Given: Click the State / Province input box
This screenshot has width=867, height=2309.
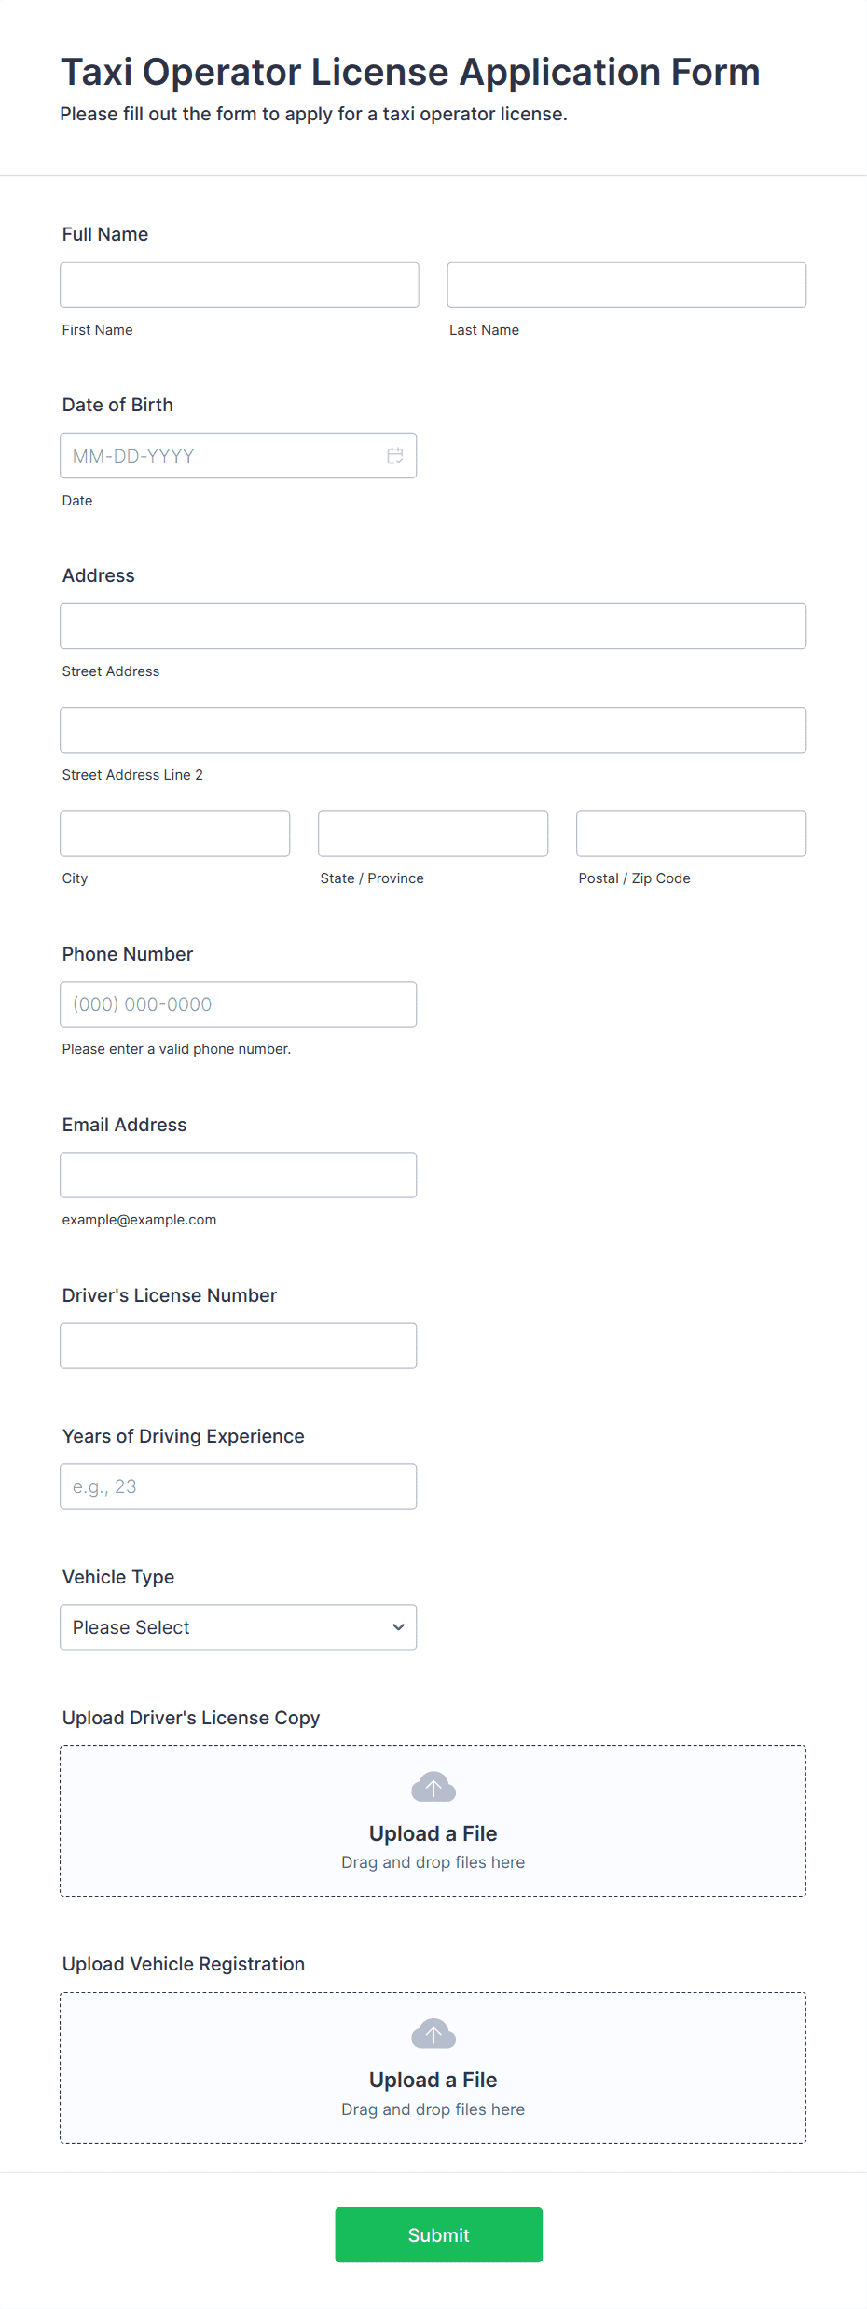Looking at the screenshot, I should click(x=433, y=834).
